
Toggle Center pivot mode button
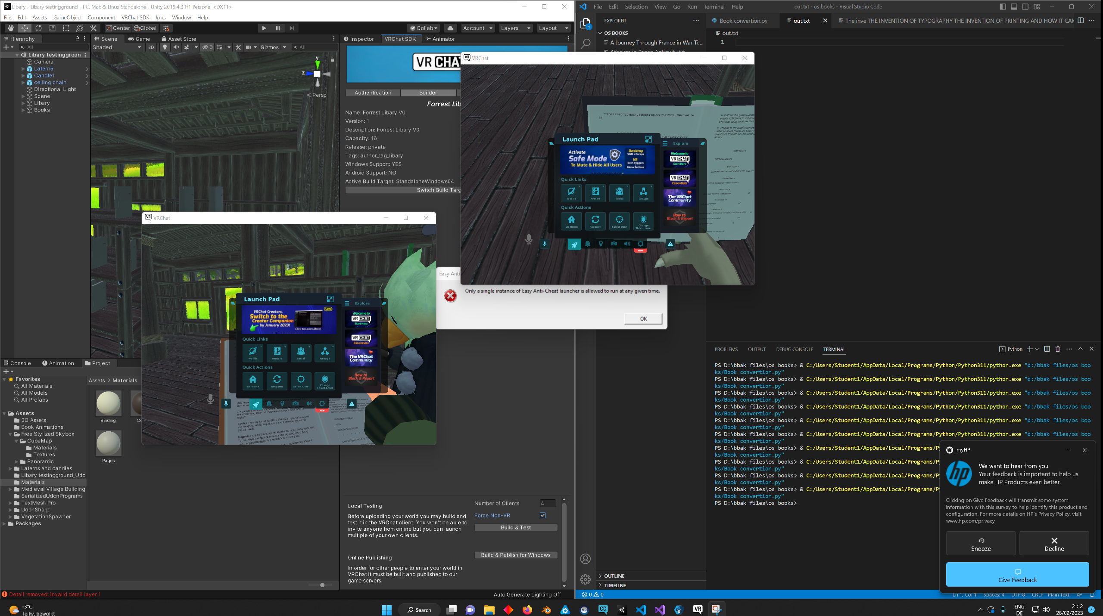point(118,28)
